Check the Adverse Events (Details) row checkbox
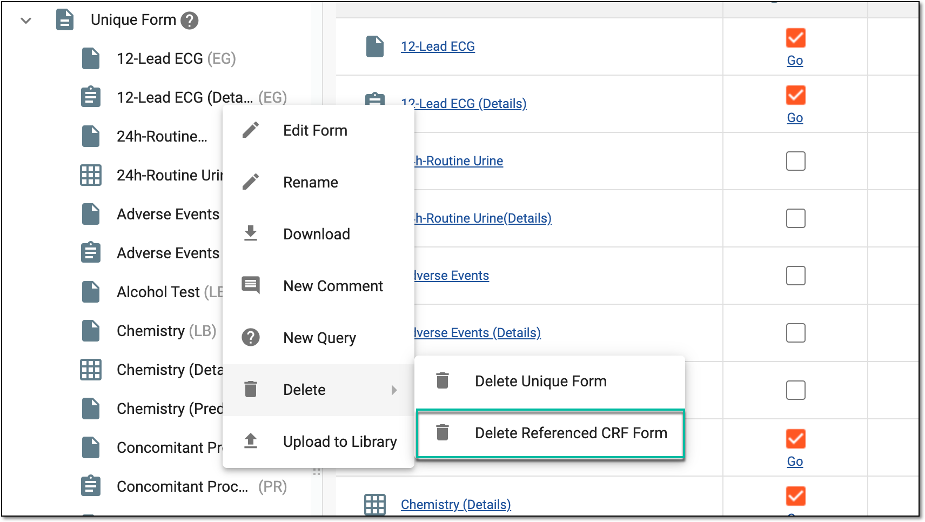This screenshot has width=925, height=522. [x=796, y=333]
